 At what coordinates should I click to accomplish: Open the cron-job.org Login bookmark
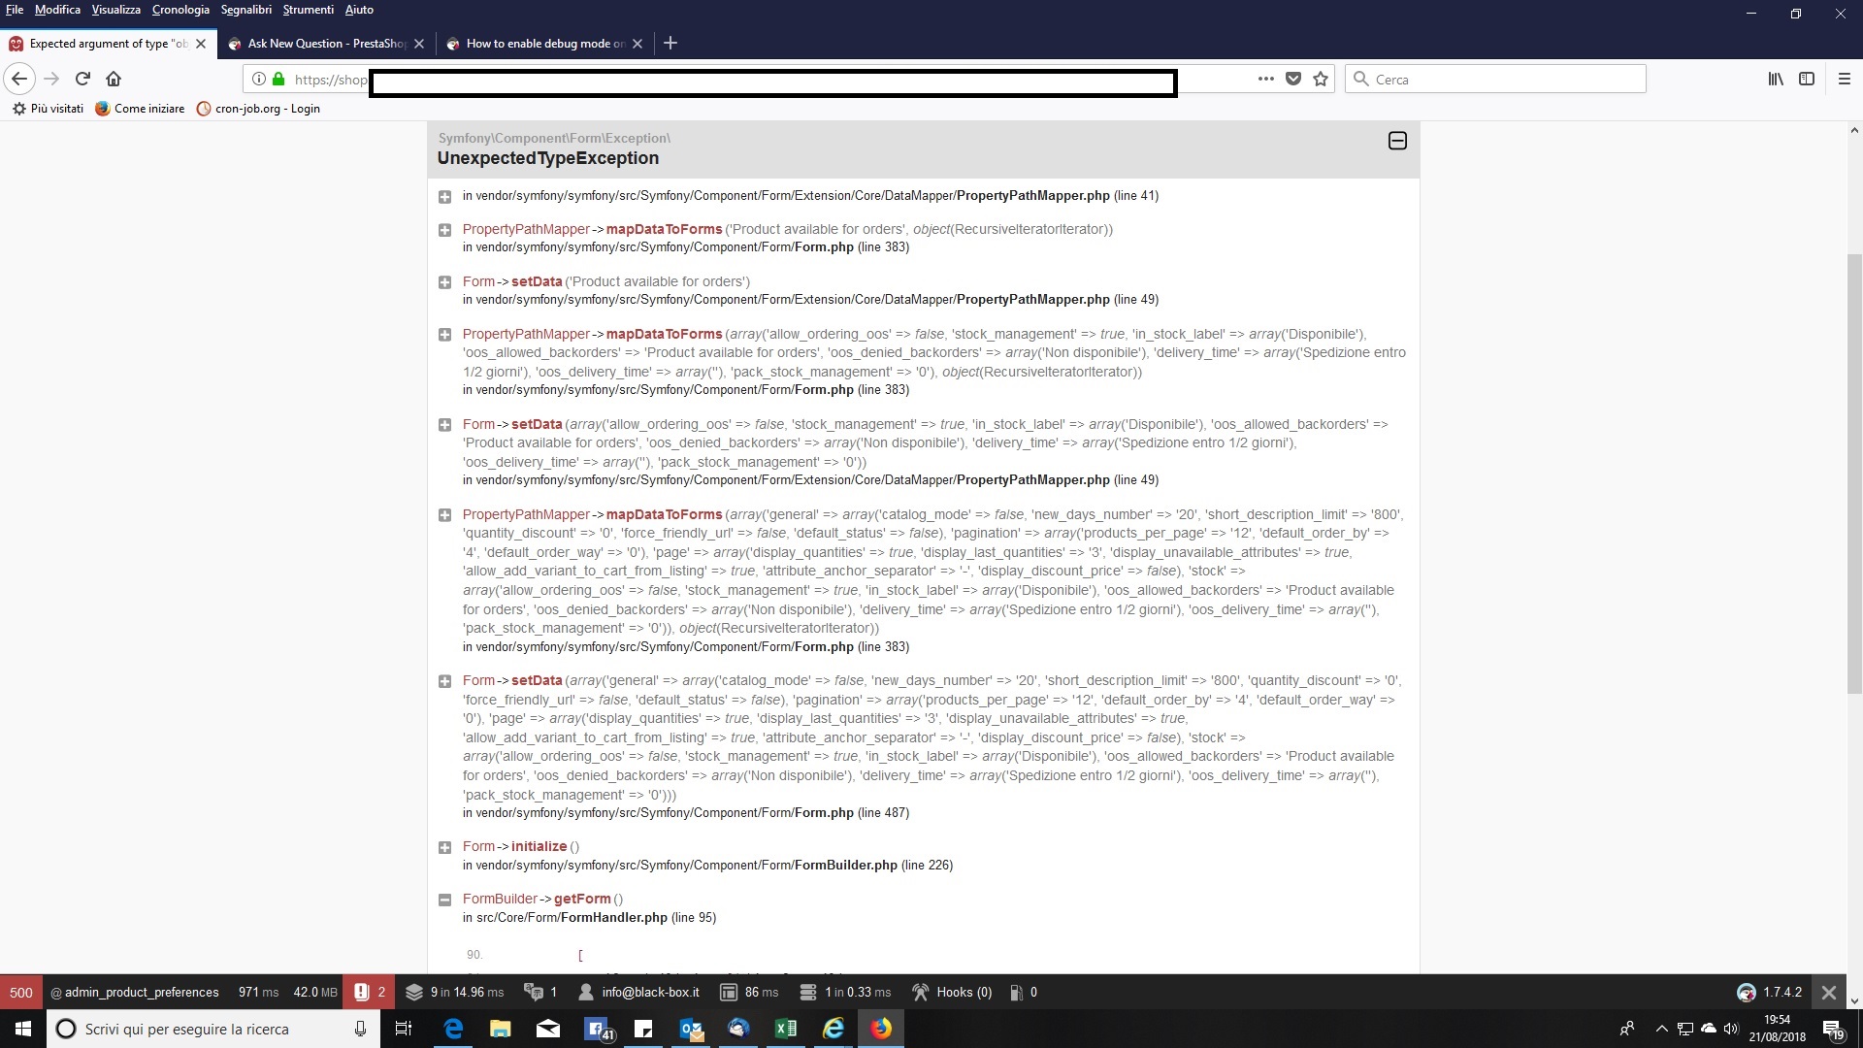click(x=258, y=109)
